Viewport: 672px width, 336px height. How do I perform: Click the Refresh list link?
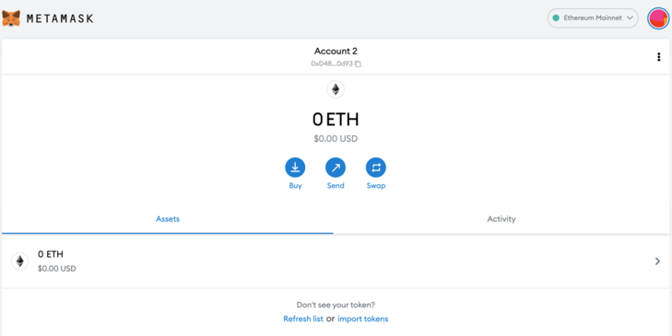(x=303, y=319)
